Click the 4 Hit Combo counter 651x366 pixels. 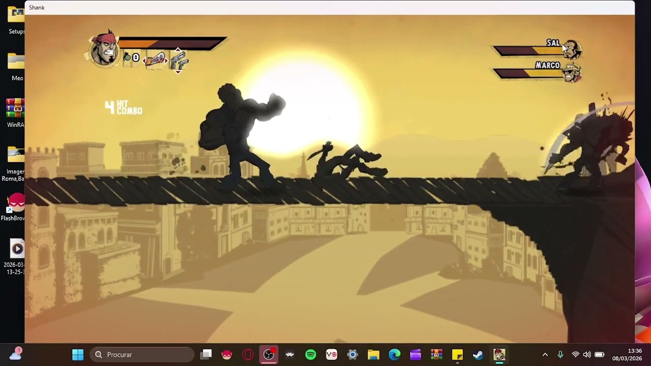click(124, 107)
